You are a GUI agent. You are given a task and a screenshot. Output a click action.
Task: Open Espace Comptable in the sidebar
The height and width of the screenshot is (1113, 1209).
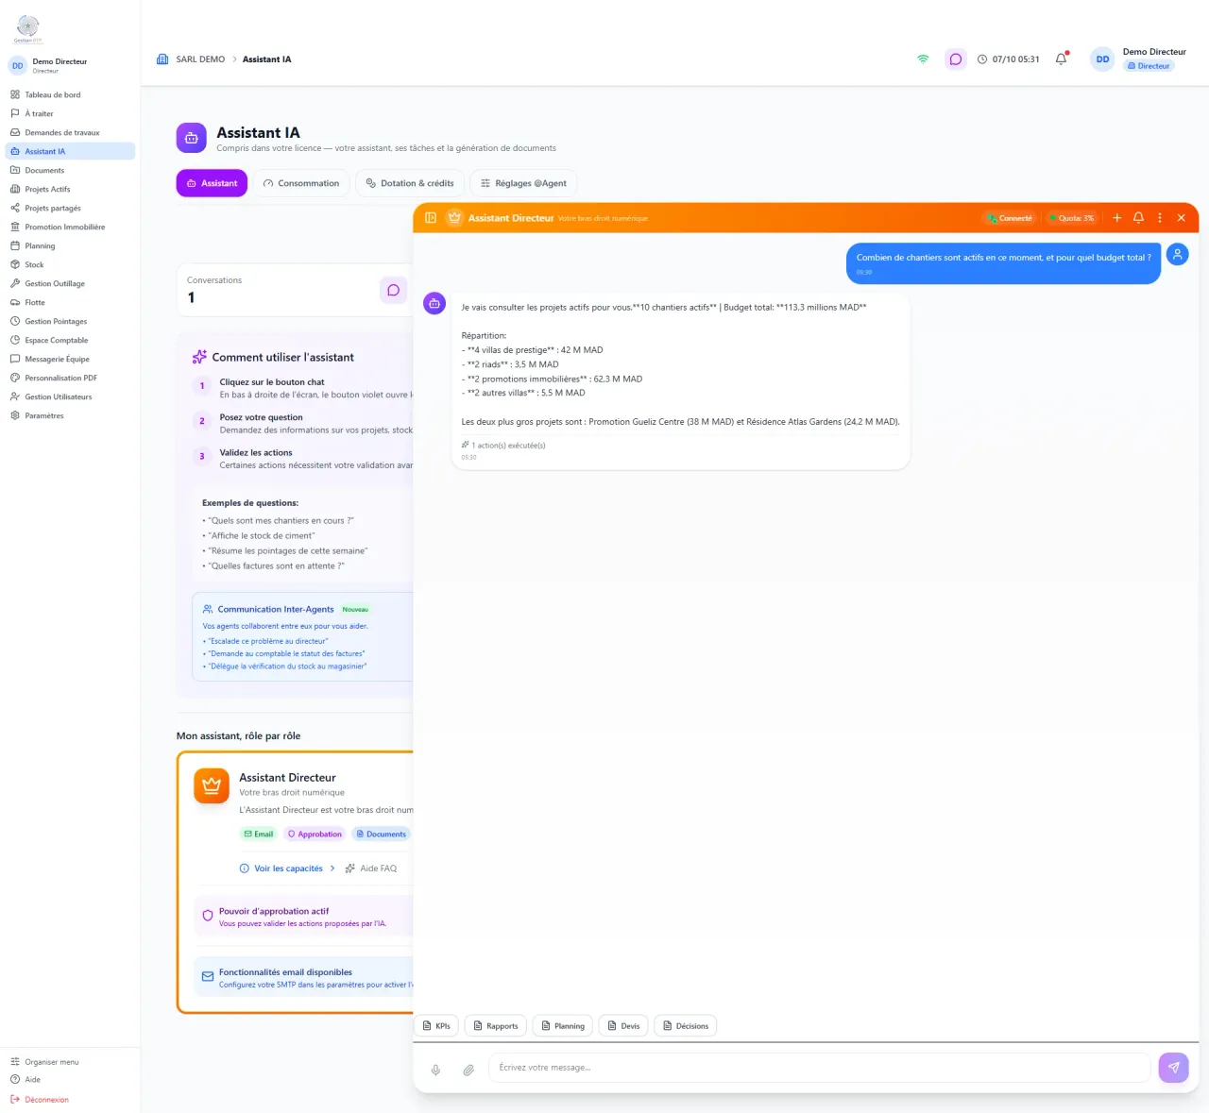click(70, 340)
